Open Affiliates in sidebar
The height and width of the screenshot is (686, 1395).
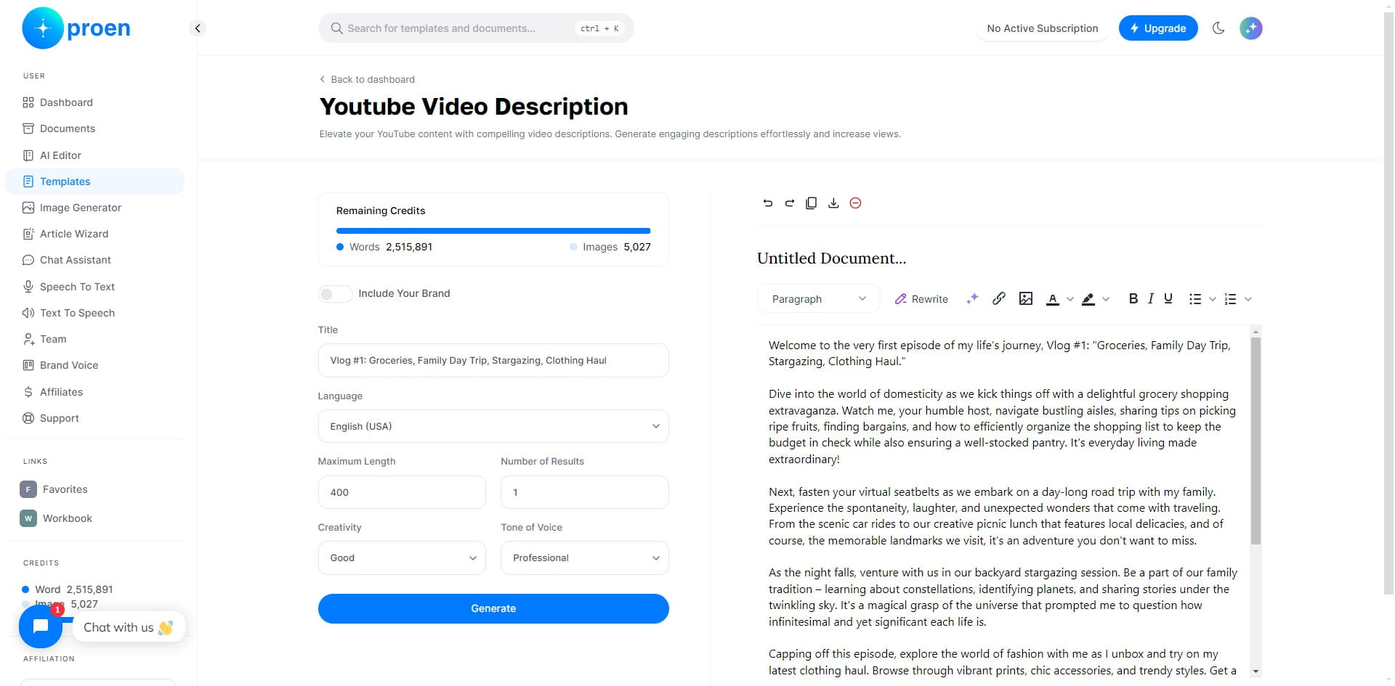click(x=94, y=392)
